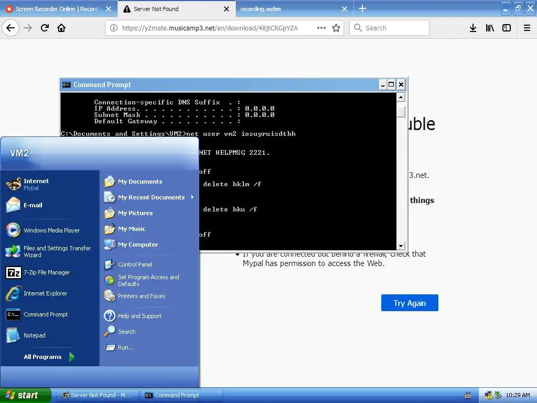Expand All Programs list

click(x=49, y=357)
